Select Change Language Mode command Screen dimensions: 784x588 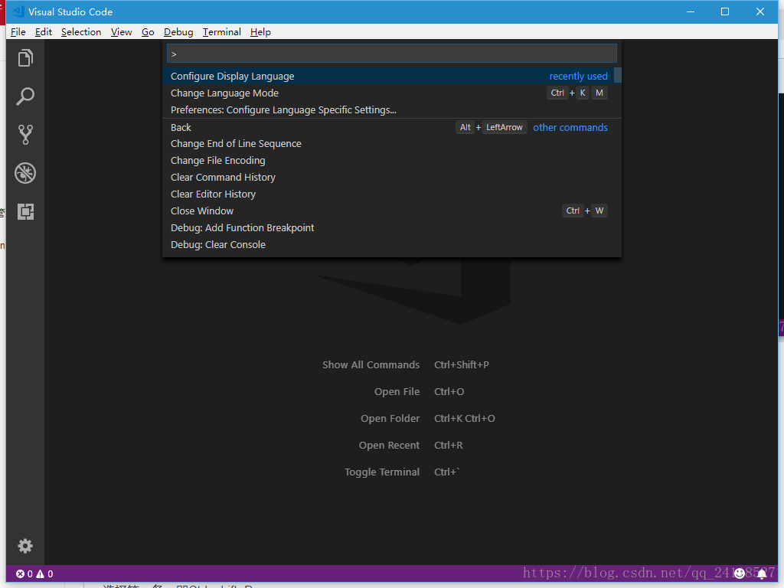click(388, 93)
